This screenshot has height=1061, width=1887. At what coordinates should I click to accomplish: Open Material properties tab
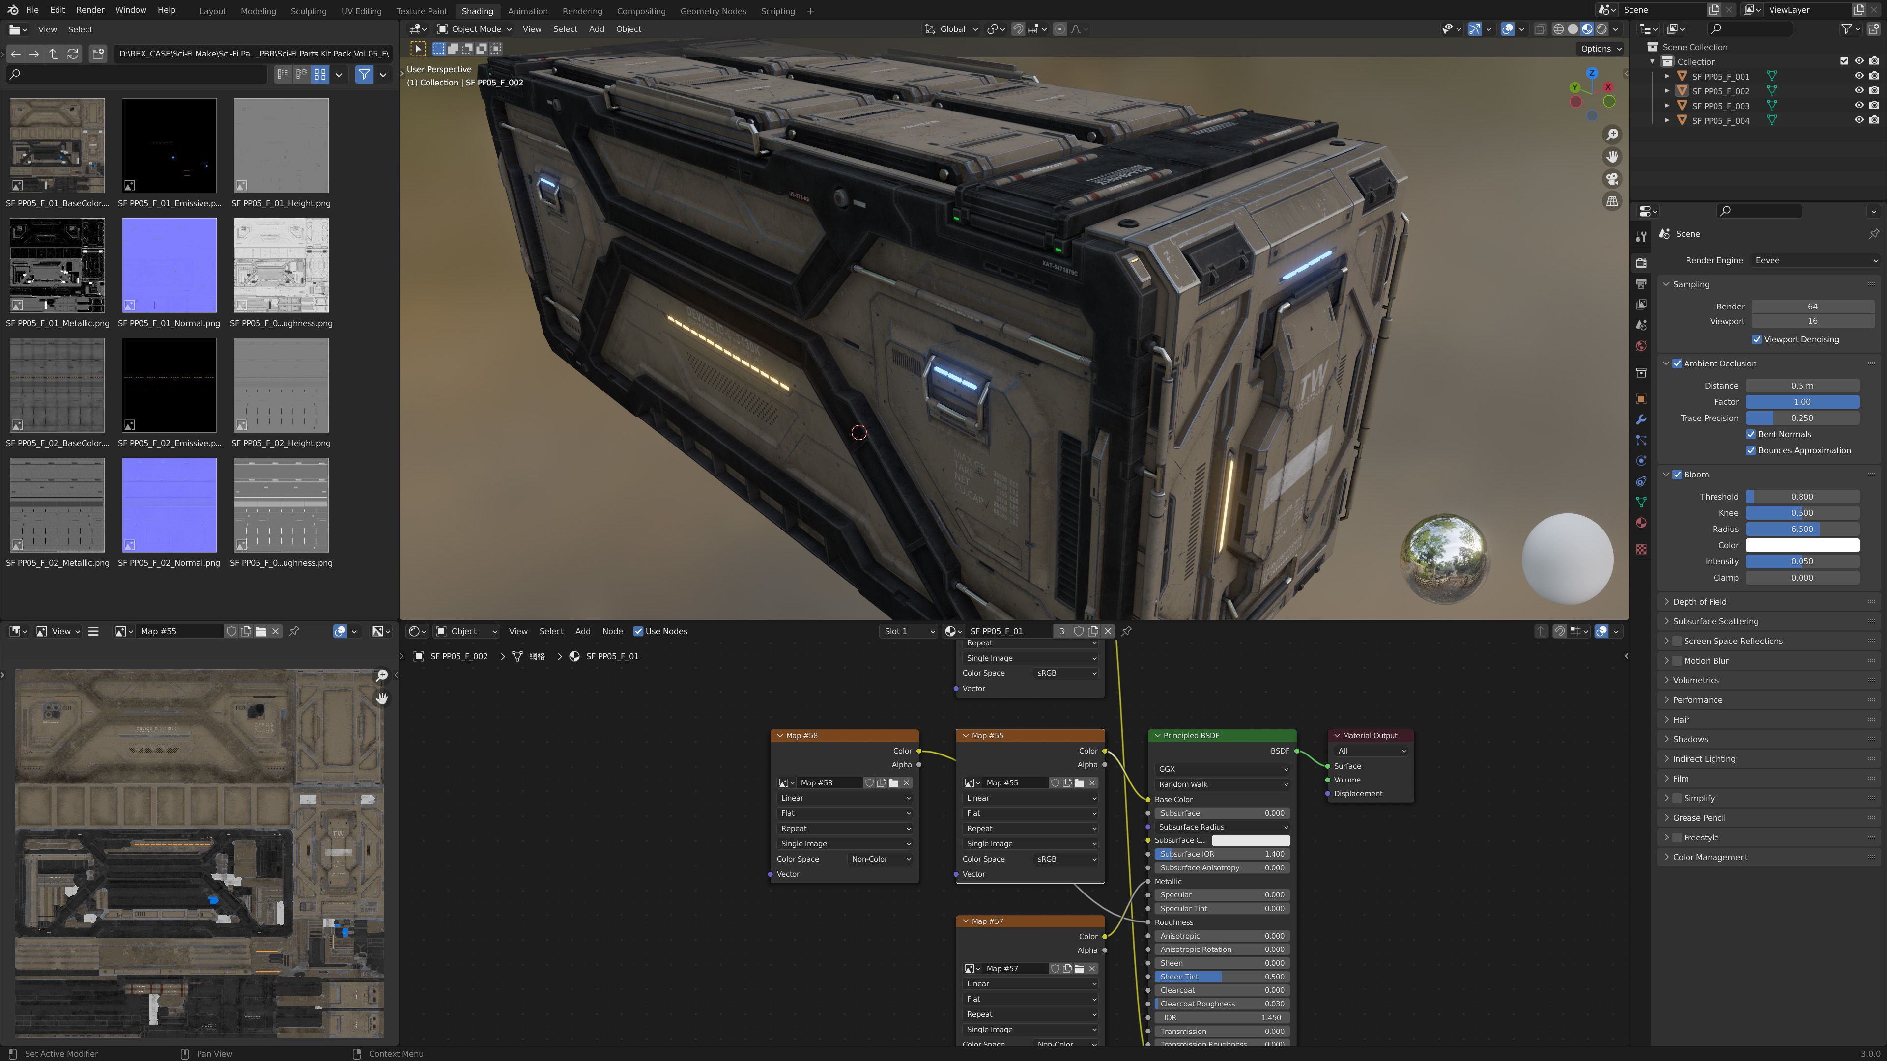coord(1641,523)
